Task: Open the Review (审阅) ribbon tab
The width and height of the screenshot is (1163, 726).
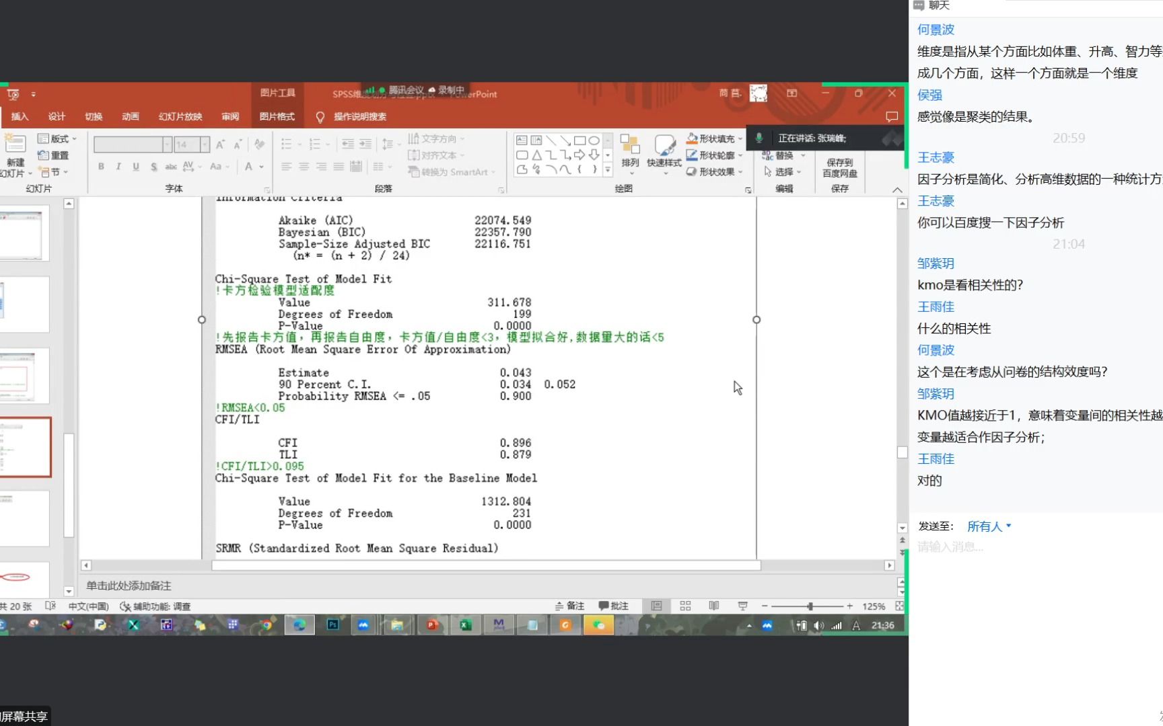Action: coord(230,116)
